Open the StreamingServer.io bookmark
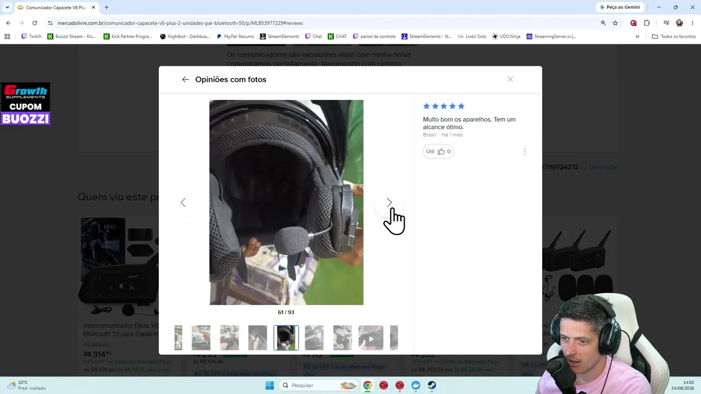The image size is (701, 394). [551, 37]
